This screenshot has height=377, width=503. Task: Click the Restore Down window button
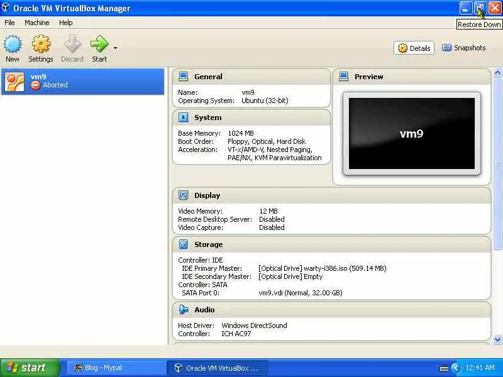click(x=480, y=8)
